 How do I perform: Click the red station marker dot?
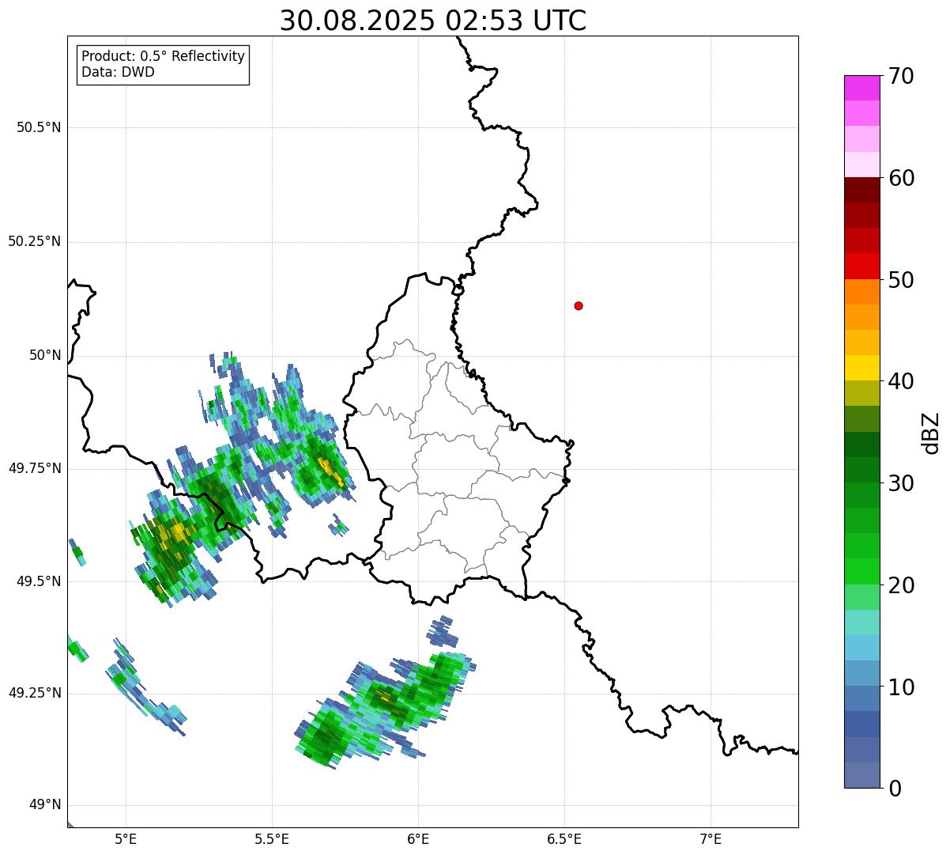[x=579, y=305]
